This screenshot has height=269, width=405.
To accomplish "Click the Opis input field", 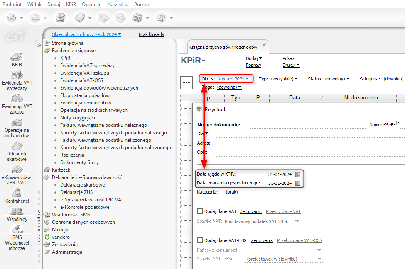I will [x=310, y=153].
